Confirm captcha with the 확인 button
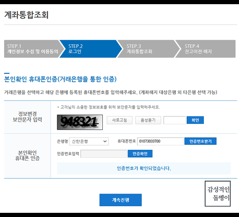The width and height of the screenshot is (239, 217). click(x=195, y=120)
